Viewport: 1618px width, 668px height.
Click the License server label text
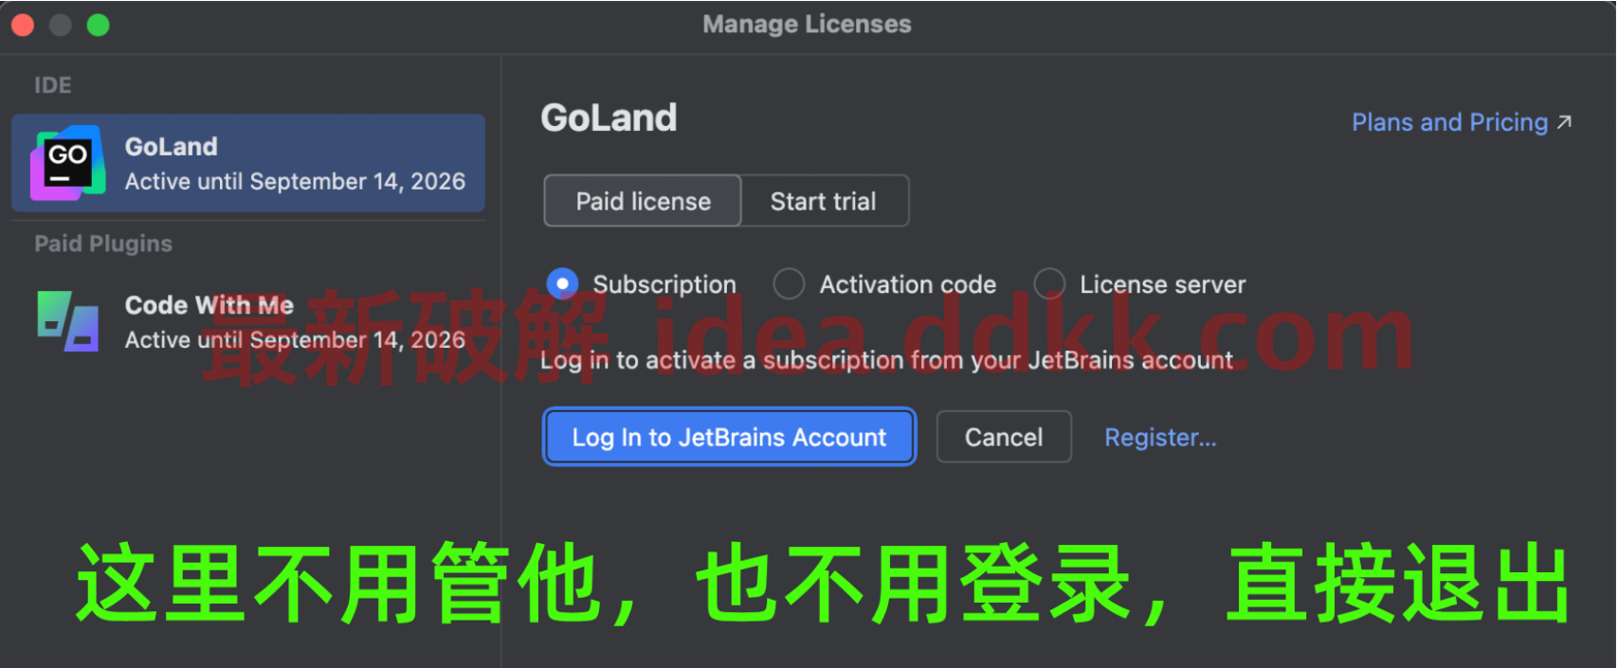(x=1163, y=284)
